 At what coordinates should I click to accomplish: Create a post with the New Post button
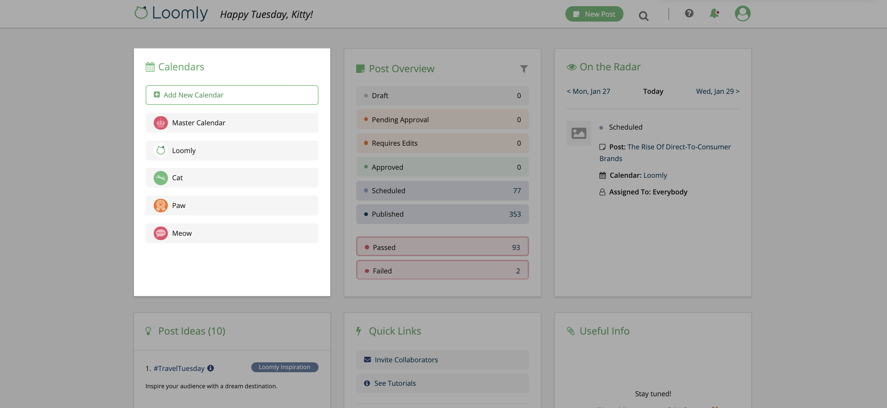(594, 14)
